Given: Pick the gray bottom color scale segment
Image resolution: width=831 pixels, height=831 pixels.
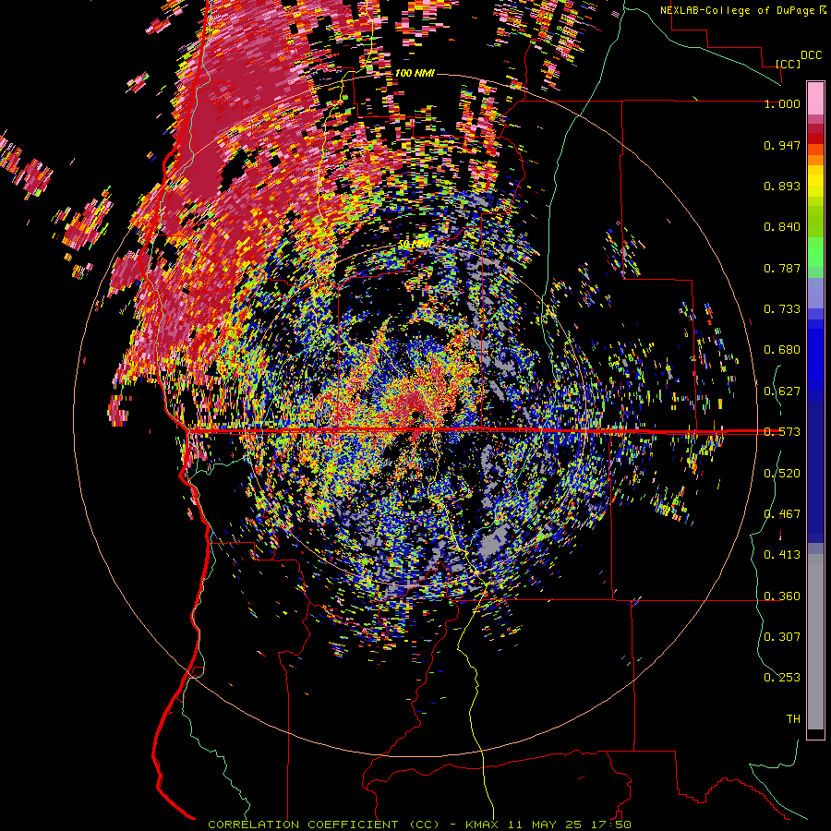Looking at the screenshot, I should coord(815,642).
